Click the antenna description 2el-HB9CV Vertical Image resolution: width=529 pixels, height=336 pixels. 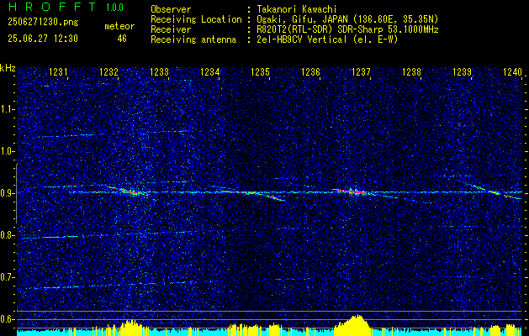(302, 39)
